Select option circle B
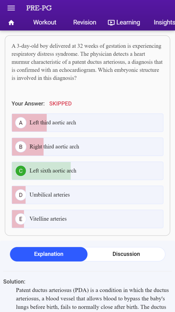Screen dimensions: 175x312 21,147
